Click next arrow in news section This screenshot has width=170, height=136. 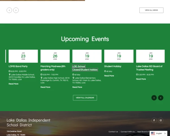[x=16, y=10]
